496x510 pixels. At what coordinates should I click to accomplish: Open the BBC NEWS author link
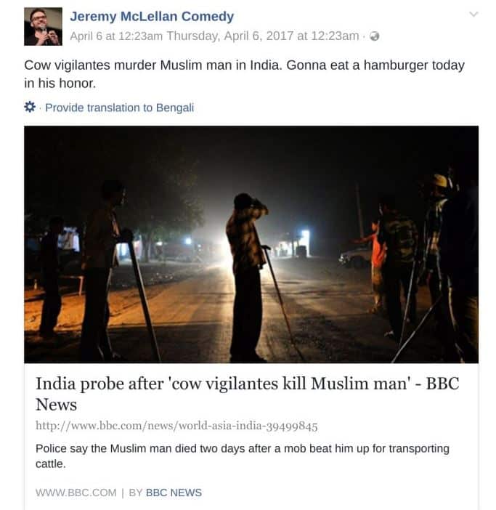[174, 493]
